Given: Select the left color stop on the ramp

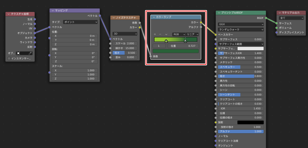Looking at the screenshot, I should 166,41.
